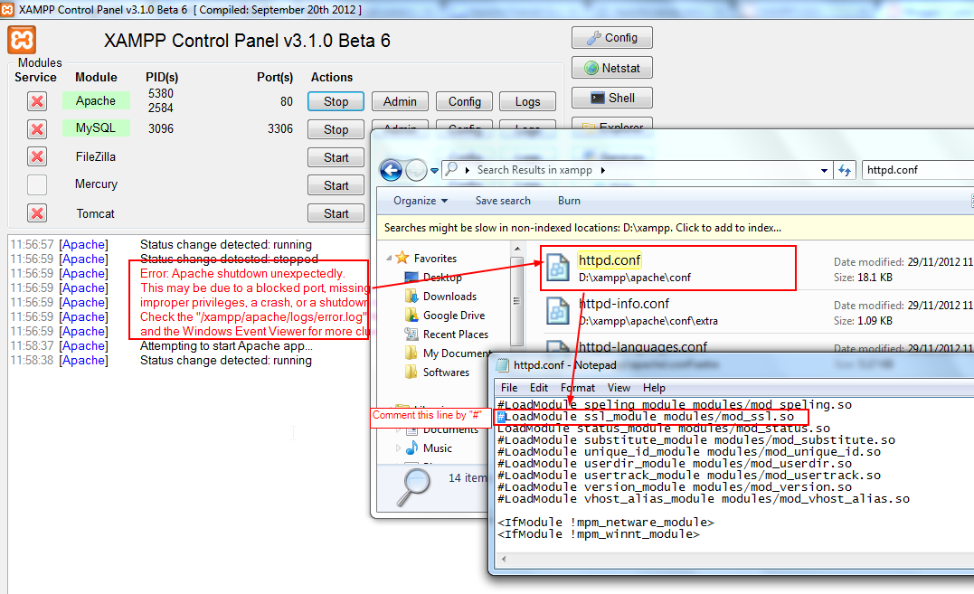This screenshot has width=974, height=594.
Task: Toggle the Tomcat service checkbox
Action: click(x=37, y=213)
